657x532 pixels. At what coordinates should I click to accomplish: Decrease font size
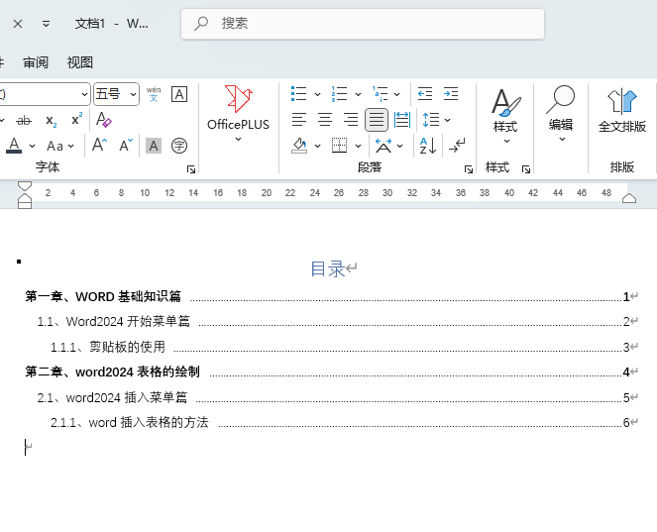click(125, 146)
